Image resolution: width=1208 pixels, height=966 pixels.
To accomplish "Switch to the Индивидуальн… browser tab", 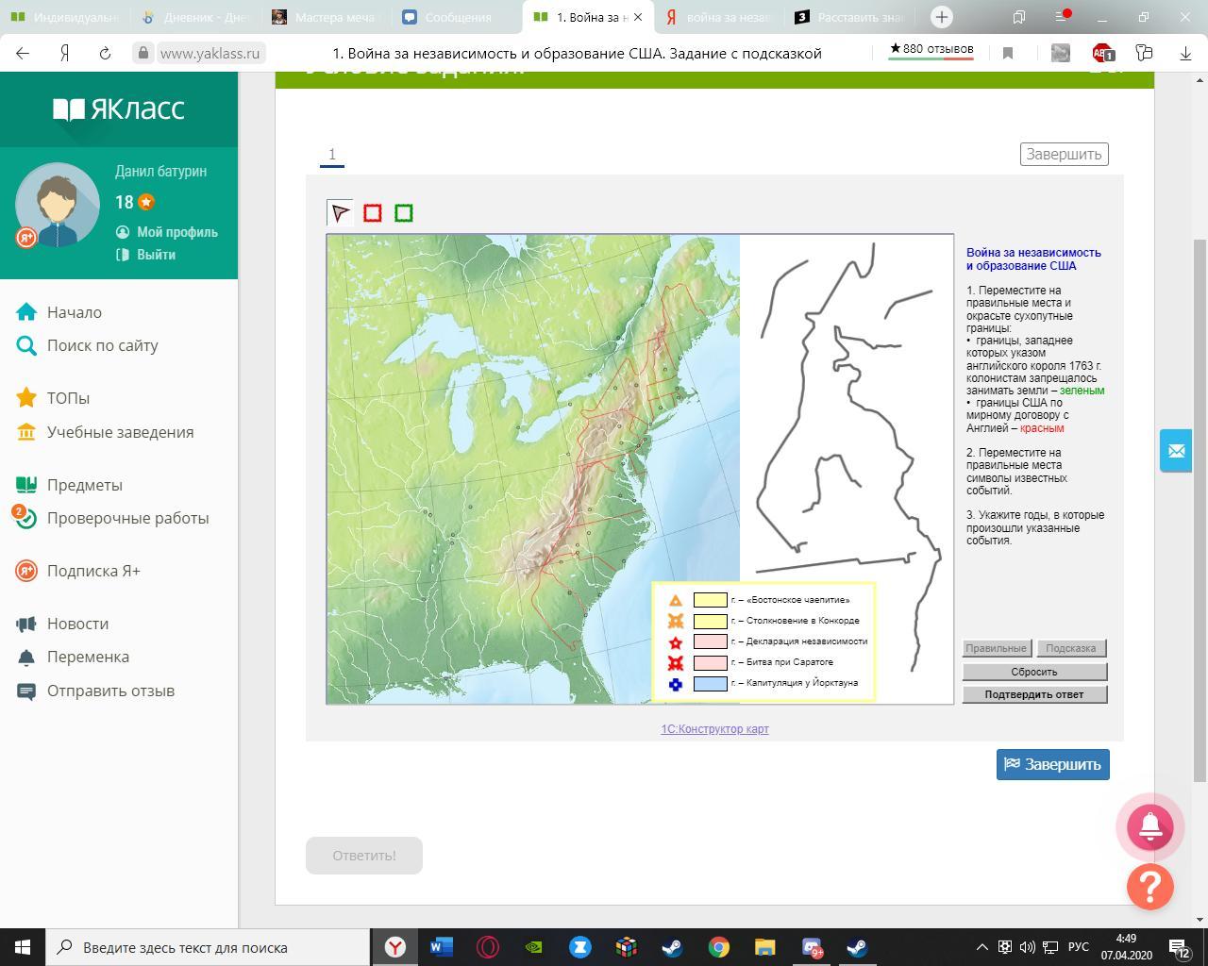I will pos(64,17).
